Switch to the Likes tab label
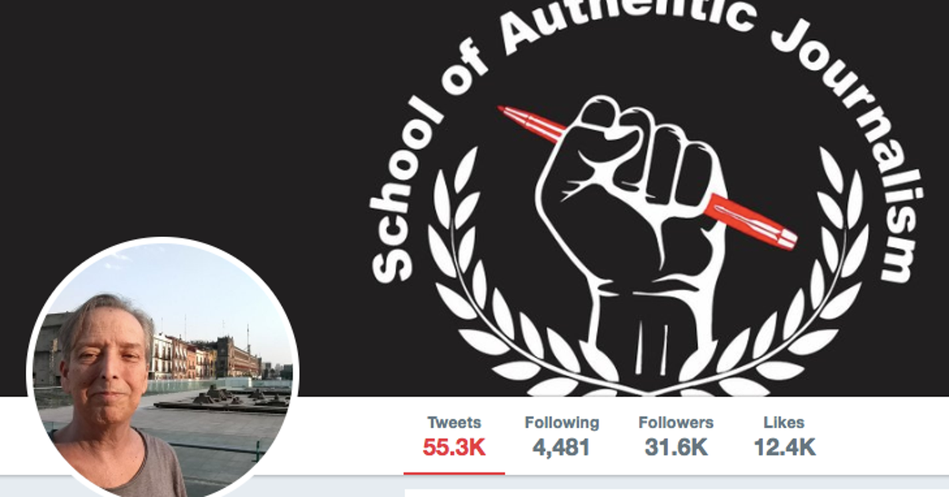The image size is (949, 497). (785, 423)
